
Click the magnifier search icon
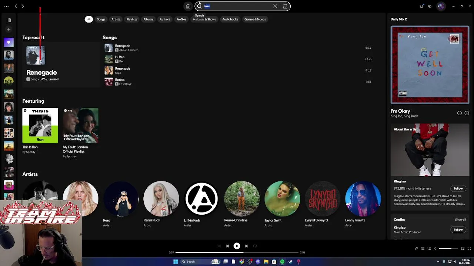pyautogui.click(x=199, y=6)
